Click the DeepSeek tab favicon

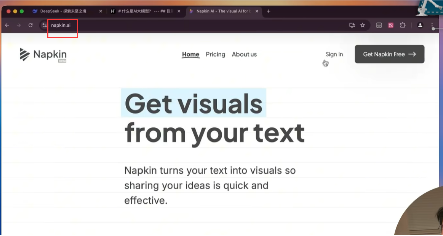[35, 11]
